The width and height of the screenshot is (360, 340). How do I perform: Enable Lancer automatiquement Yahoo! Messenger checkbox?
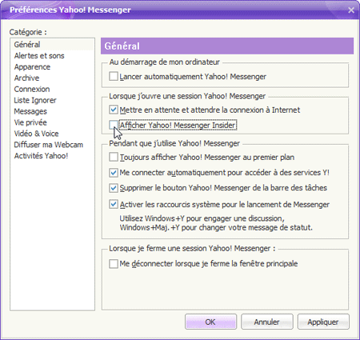(x=114, y=77)
